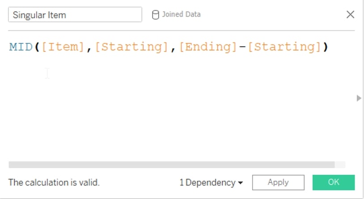Screen dimensions: 364x199
Task: Click the first [Starting] field in the formula
Action: pyautogui.click(x=131, y=47)
